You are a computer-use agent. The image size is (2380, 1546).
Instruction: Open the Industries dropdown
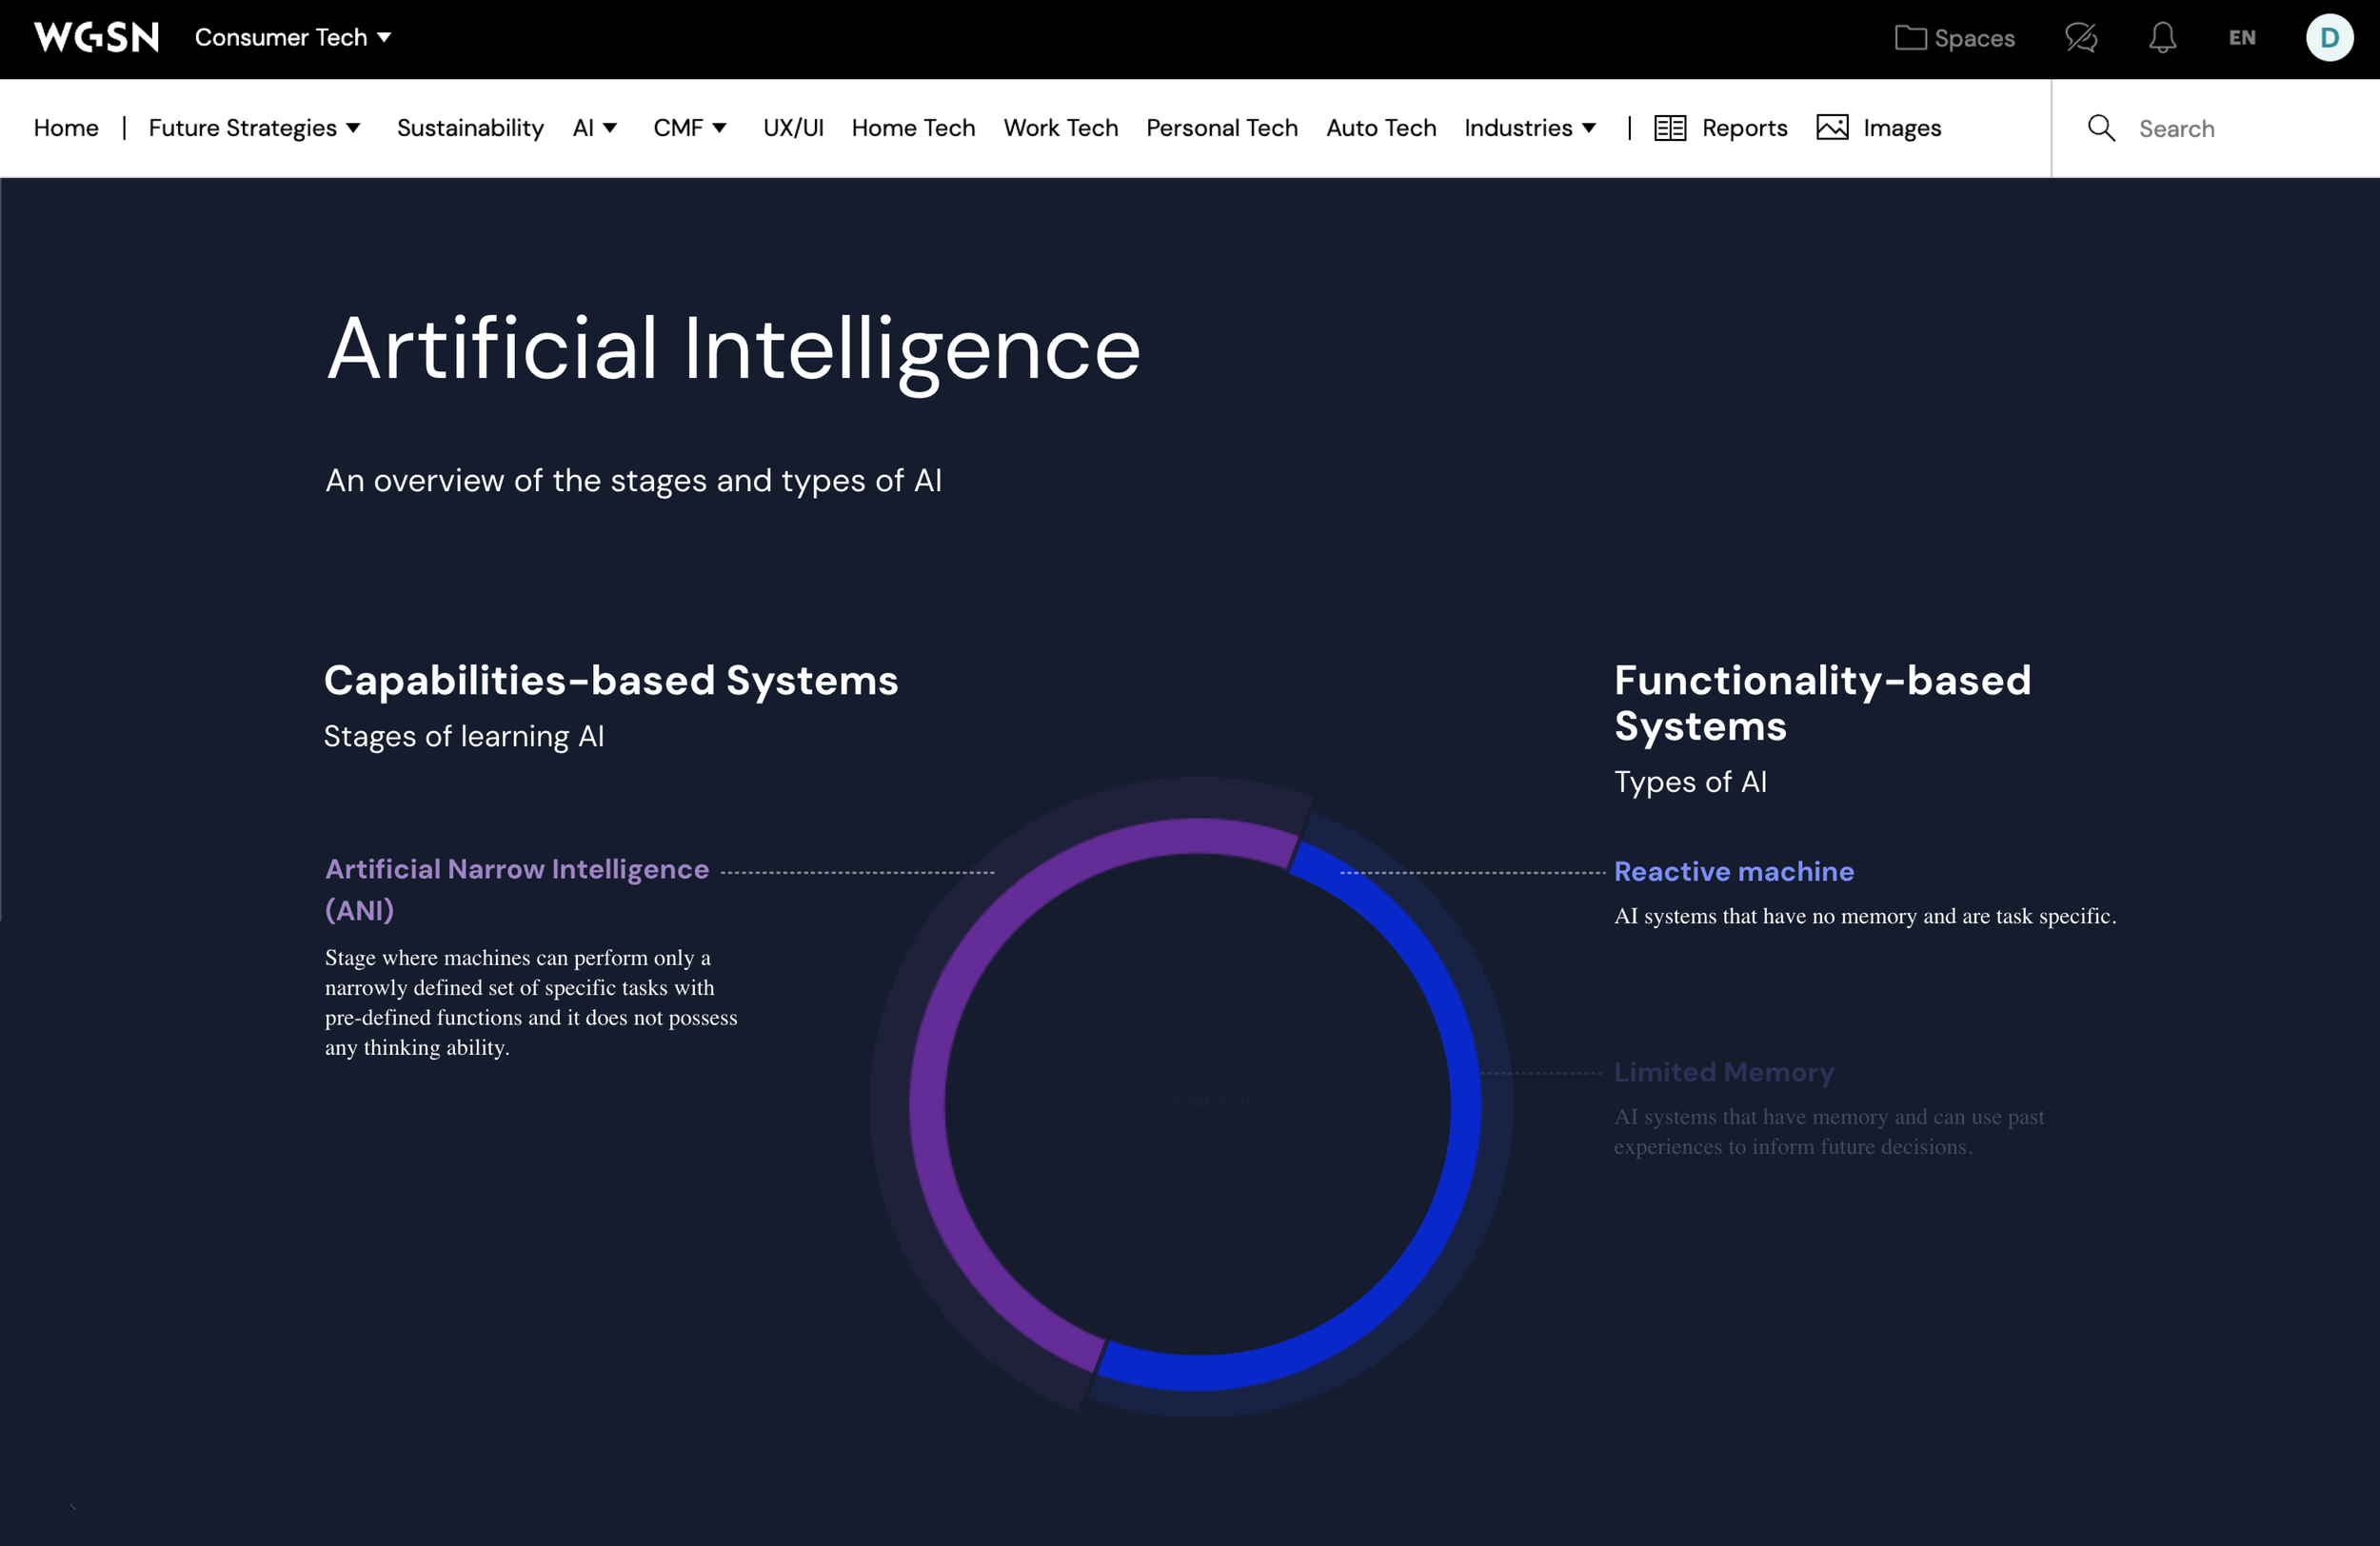pos(1529,128)
